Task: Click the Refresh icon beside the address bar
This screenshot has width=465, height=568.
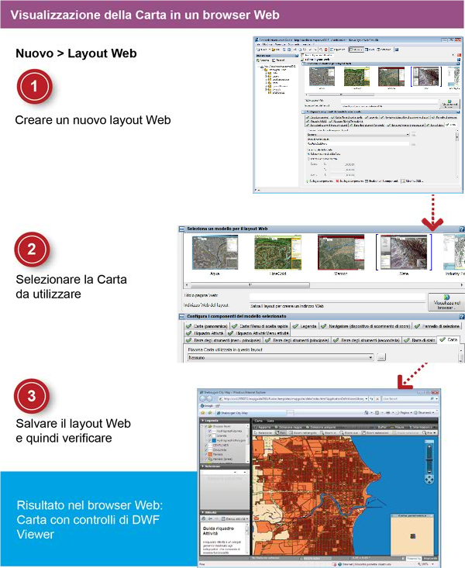Action: click(x=372, y=398)
